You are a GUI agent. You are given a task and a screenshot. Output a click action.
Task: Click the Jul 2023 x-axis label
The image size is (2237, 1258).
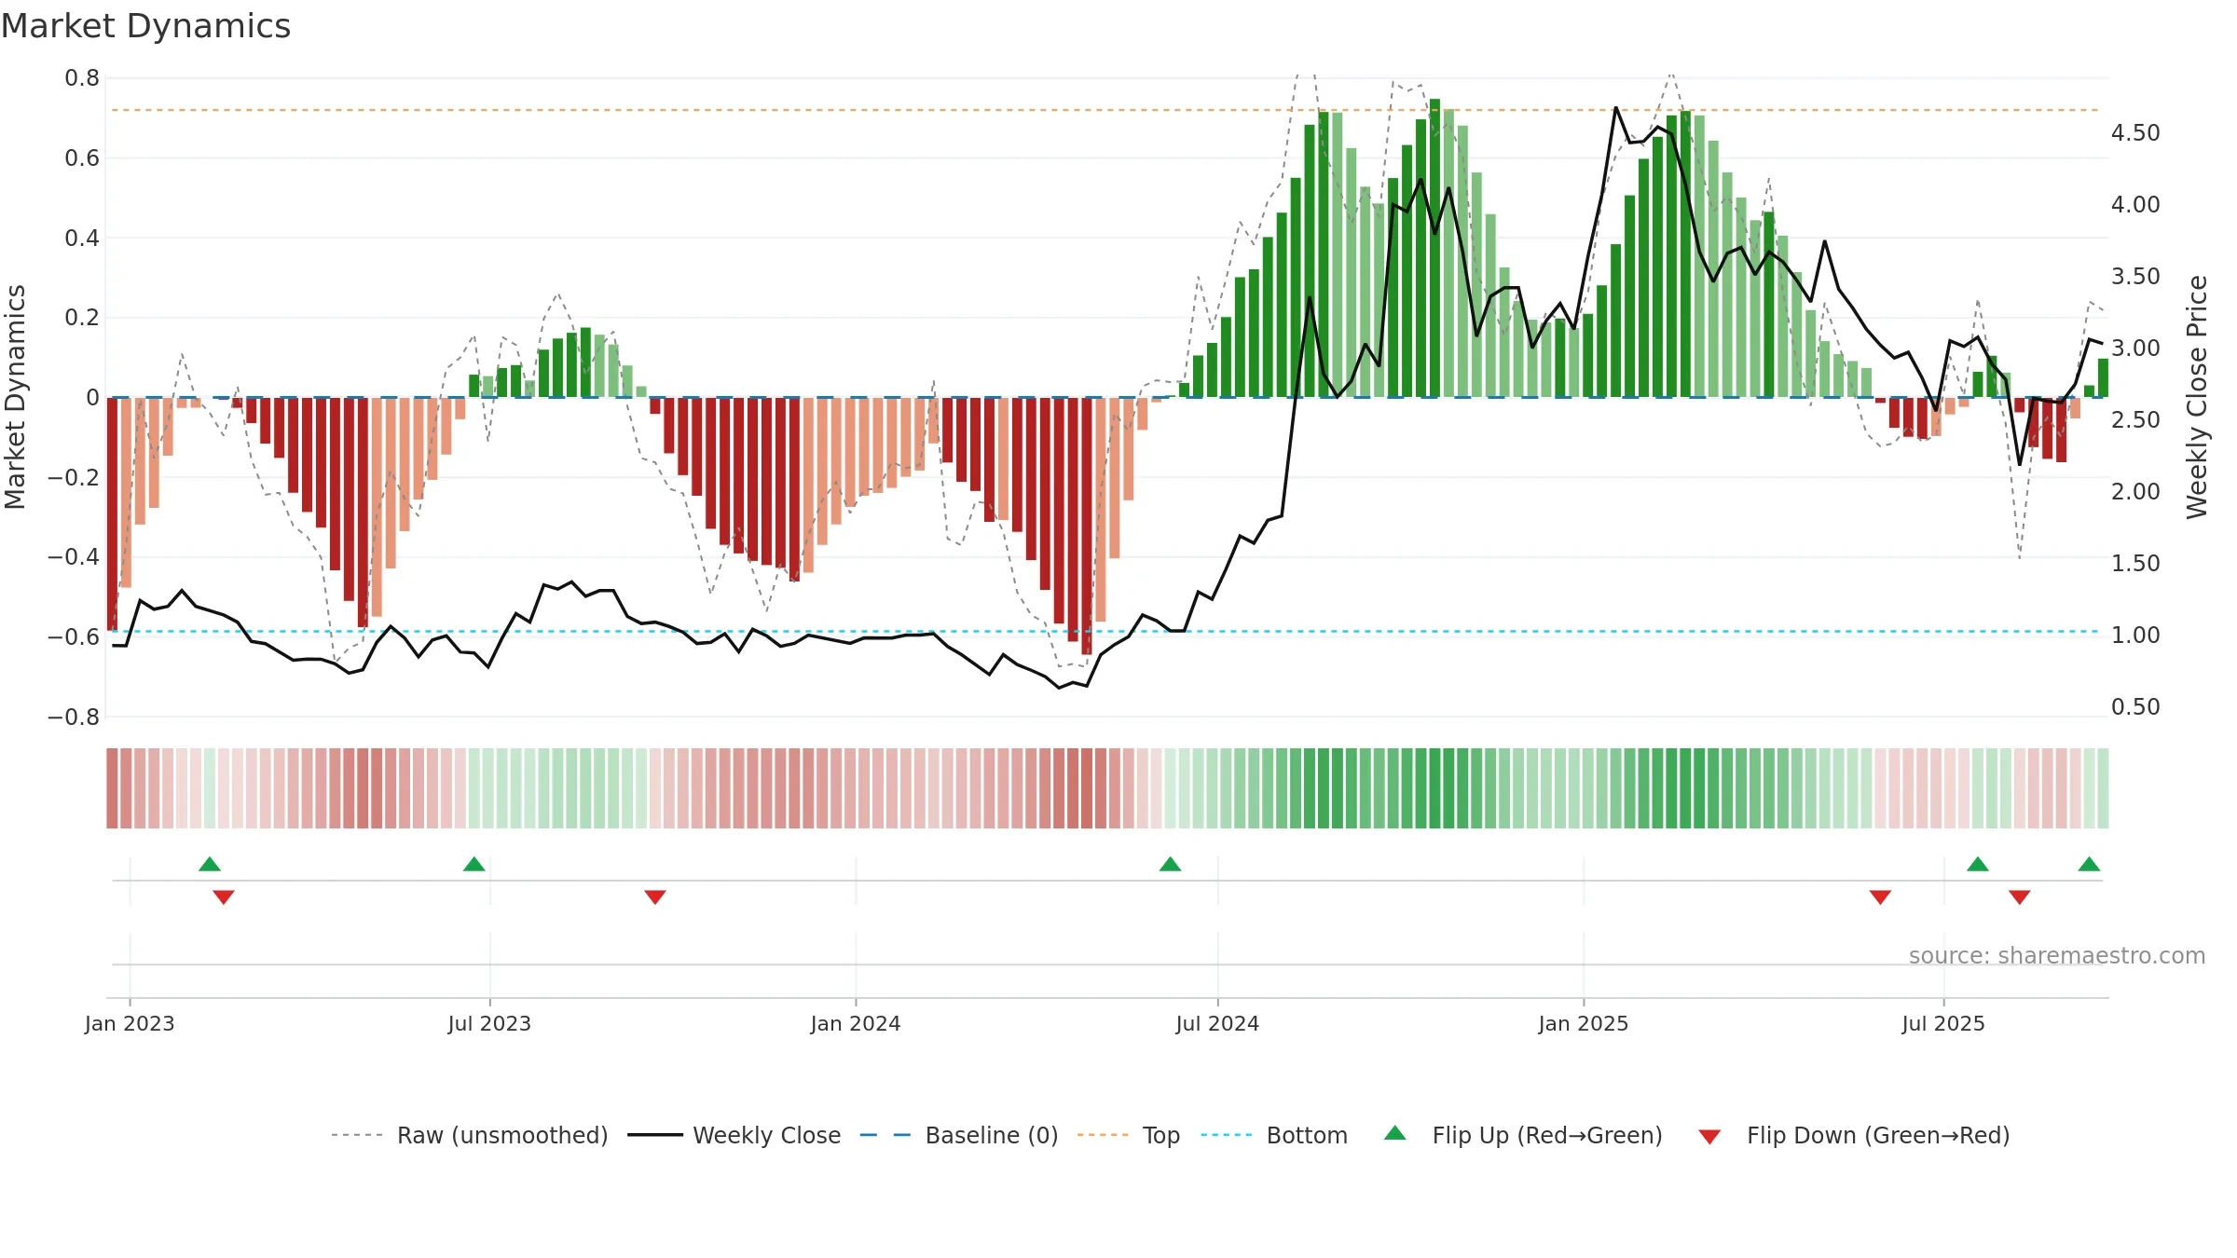489,1024
